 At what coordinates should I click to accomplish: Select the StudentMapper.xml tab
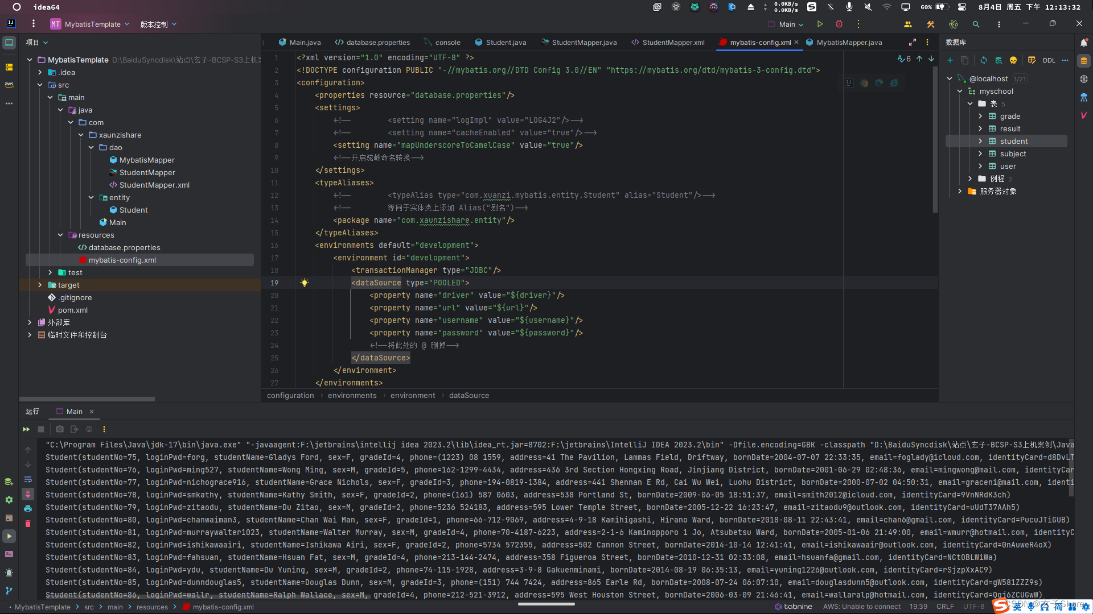[x=674, y=42]
